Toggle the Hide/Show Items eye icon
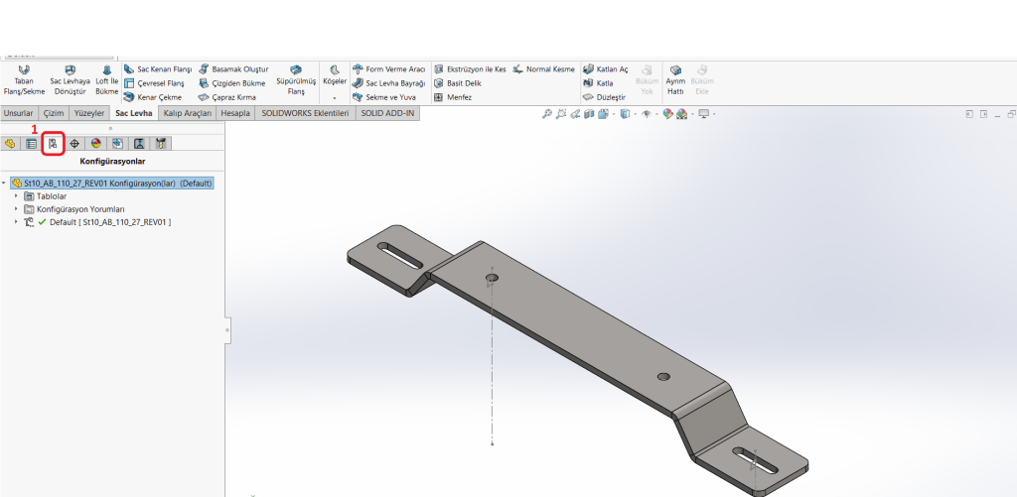 647,114
